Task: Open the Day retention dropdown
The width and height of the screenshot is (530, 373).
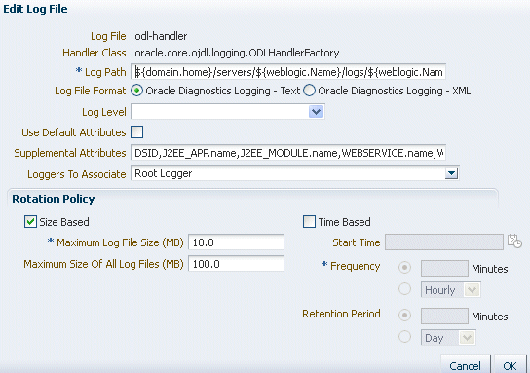Action: [x=467, y=338]
